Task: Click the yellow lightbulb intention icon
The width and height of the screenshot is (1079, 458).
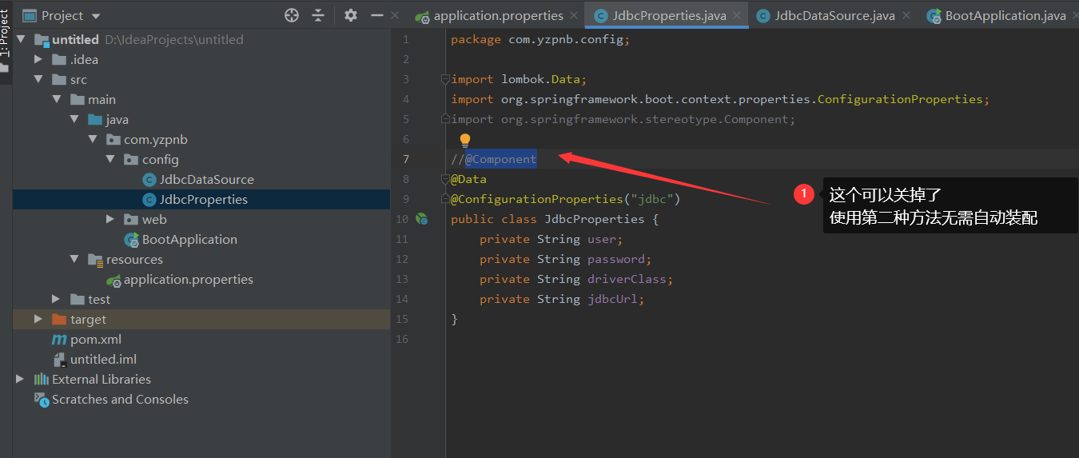Action: (x=465, y=141)
